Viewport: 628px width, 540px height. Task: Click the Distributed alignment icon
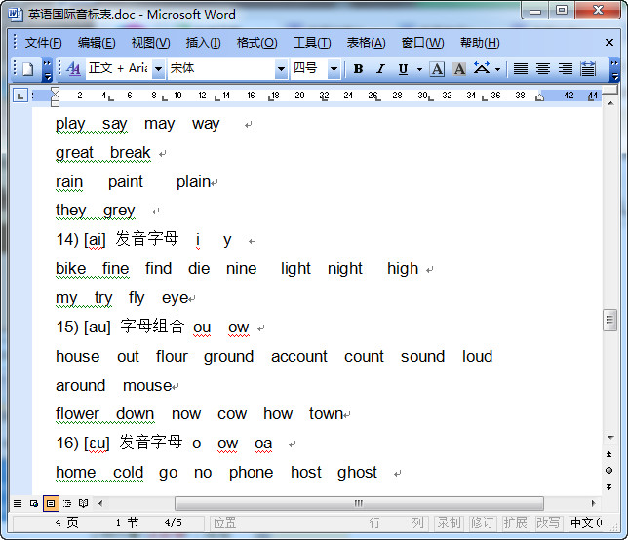pyautogui.click(x=588, y=69)
